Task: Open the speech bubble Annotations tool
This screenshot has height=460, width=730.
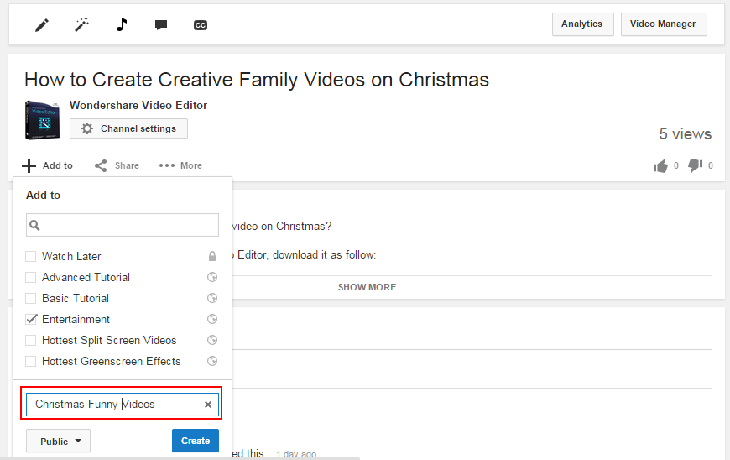Action: [x=161, y=25]
